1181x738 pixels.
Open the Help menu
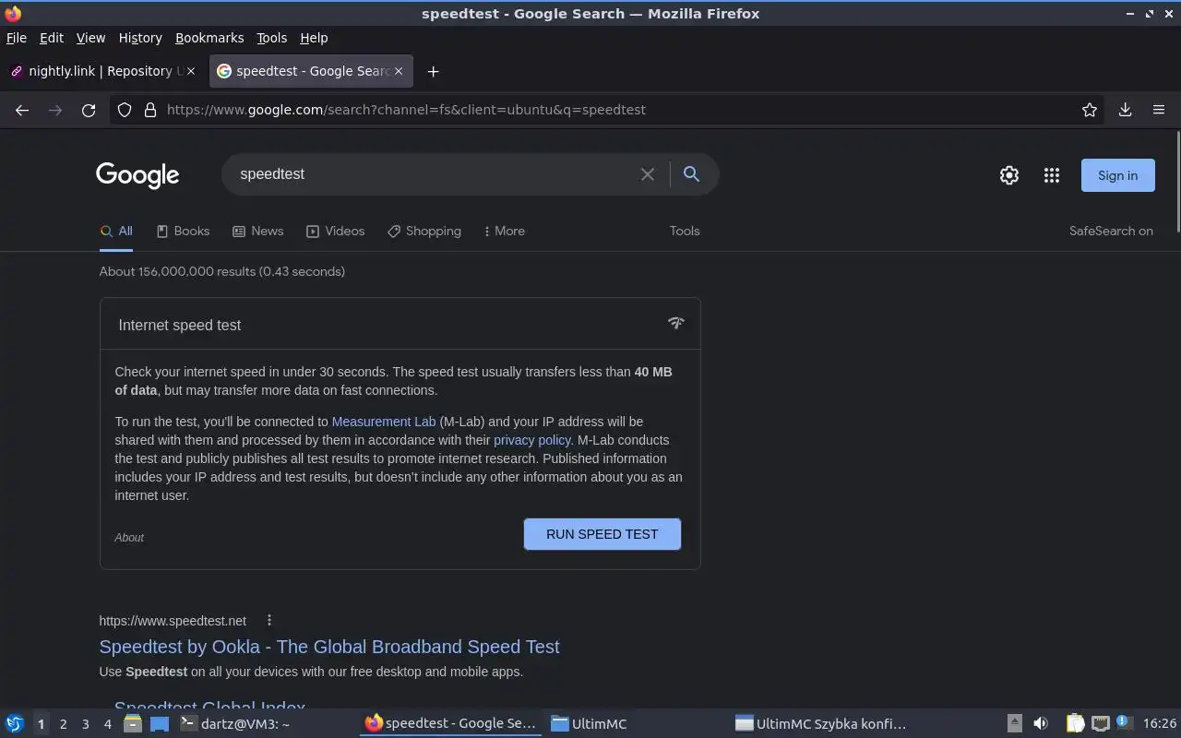click(314, 38)
